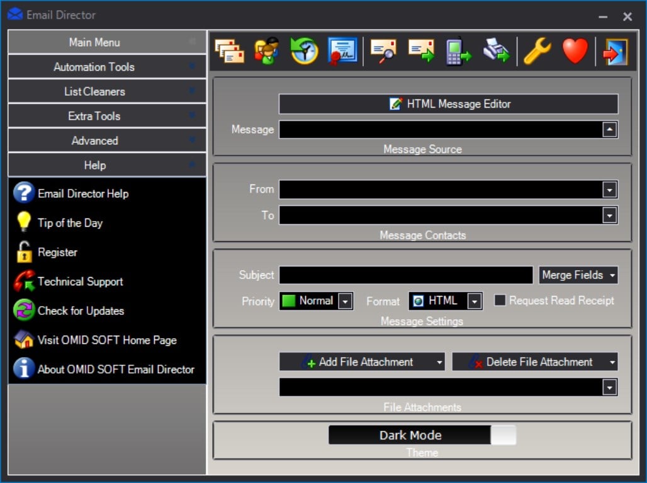Screen dimensions: 647x483
Task: Expand the List Cleaners section
Action: (x=107, y=91)
